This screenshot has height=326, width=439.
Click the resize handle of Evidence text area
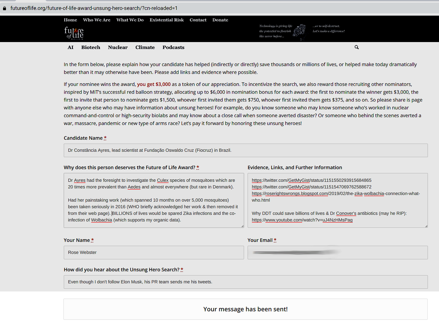(425, 226)
